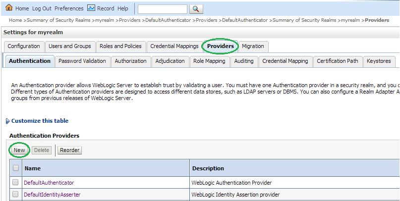
Task: Click the Record chart icon
Action: (91, 7)
